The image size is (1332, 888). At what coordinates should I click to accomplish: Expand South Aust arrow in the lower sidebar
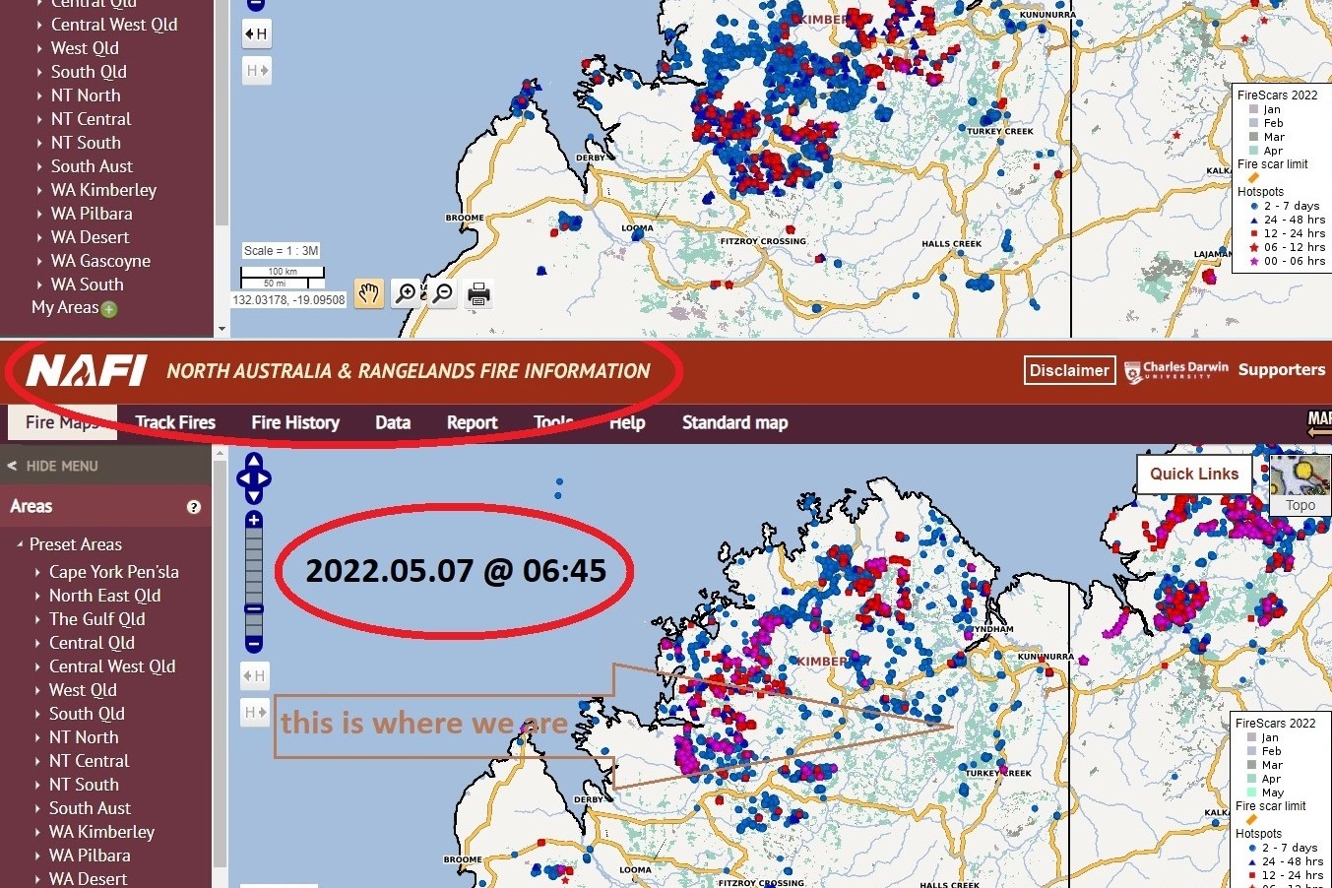(38, 808)
